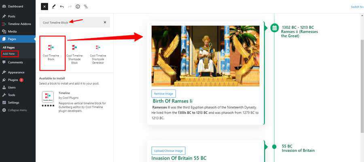Insert the Cool Timeline Block
The height and width of the screenshot is (162, 364).
click(x=51, y=52)
